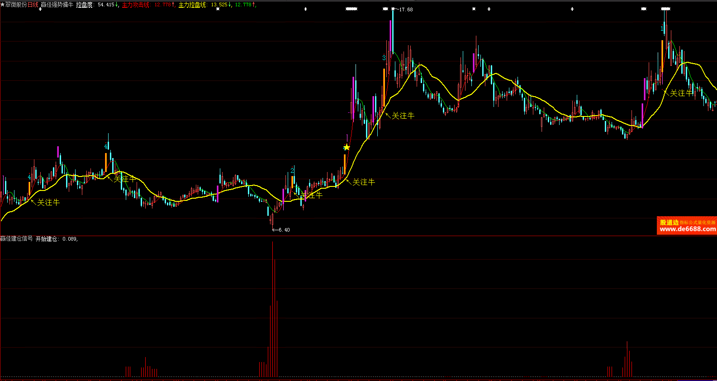The width and height of the screenshot is (717, 381).
Task: Click the rightmost 关注牛 annotation
Action: tap(681, 93)
